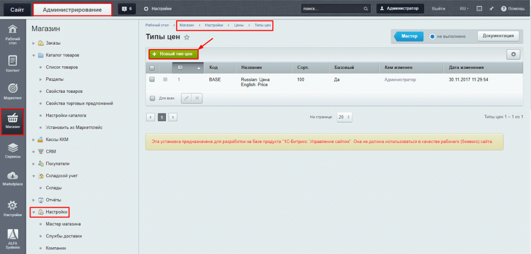Viewport: 531px width, 254px height.
Task: Switch to the Сайт tab
Action: 17,10
